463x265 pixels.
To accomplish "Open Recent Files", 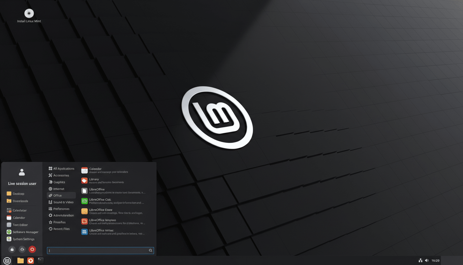I will [x=61, y=228].
